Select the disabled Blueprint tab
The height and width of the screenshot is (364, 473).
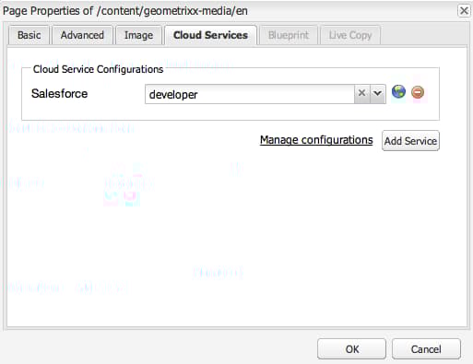pyautogui.click(x=289, y=35)
